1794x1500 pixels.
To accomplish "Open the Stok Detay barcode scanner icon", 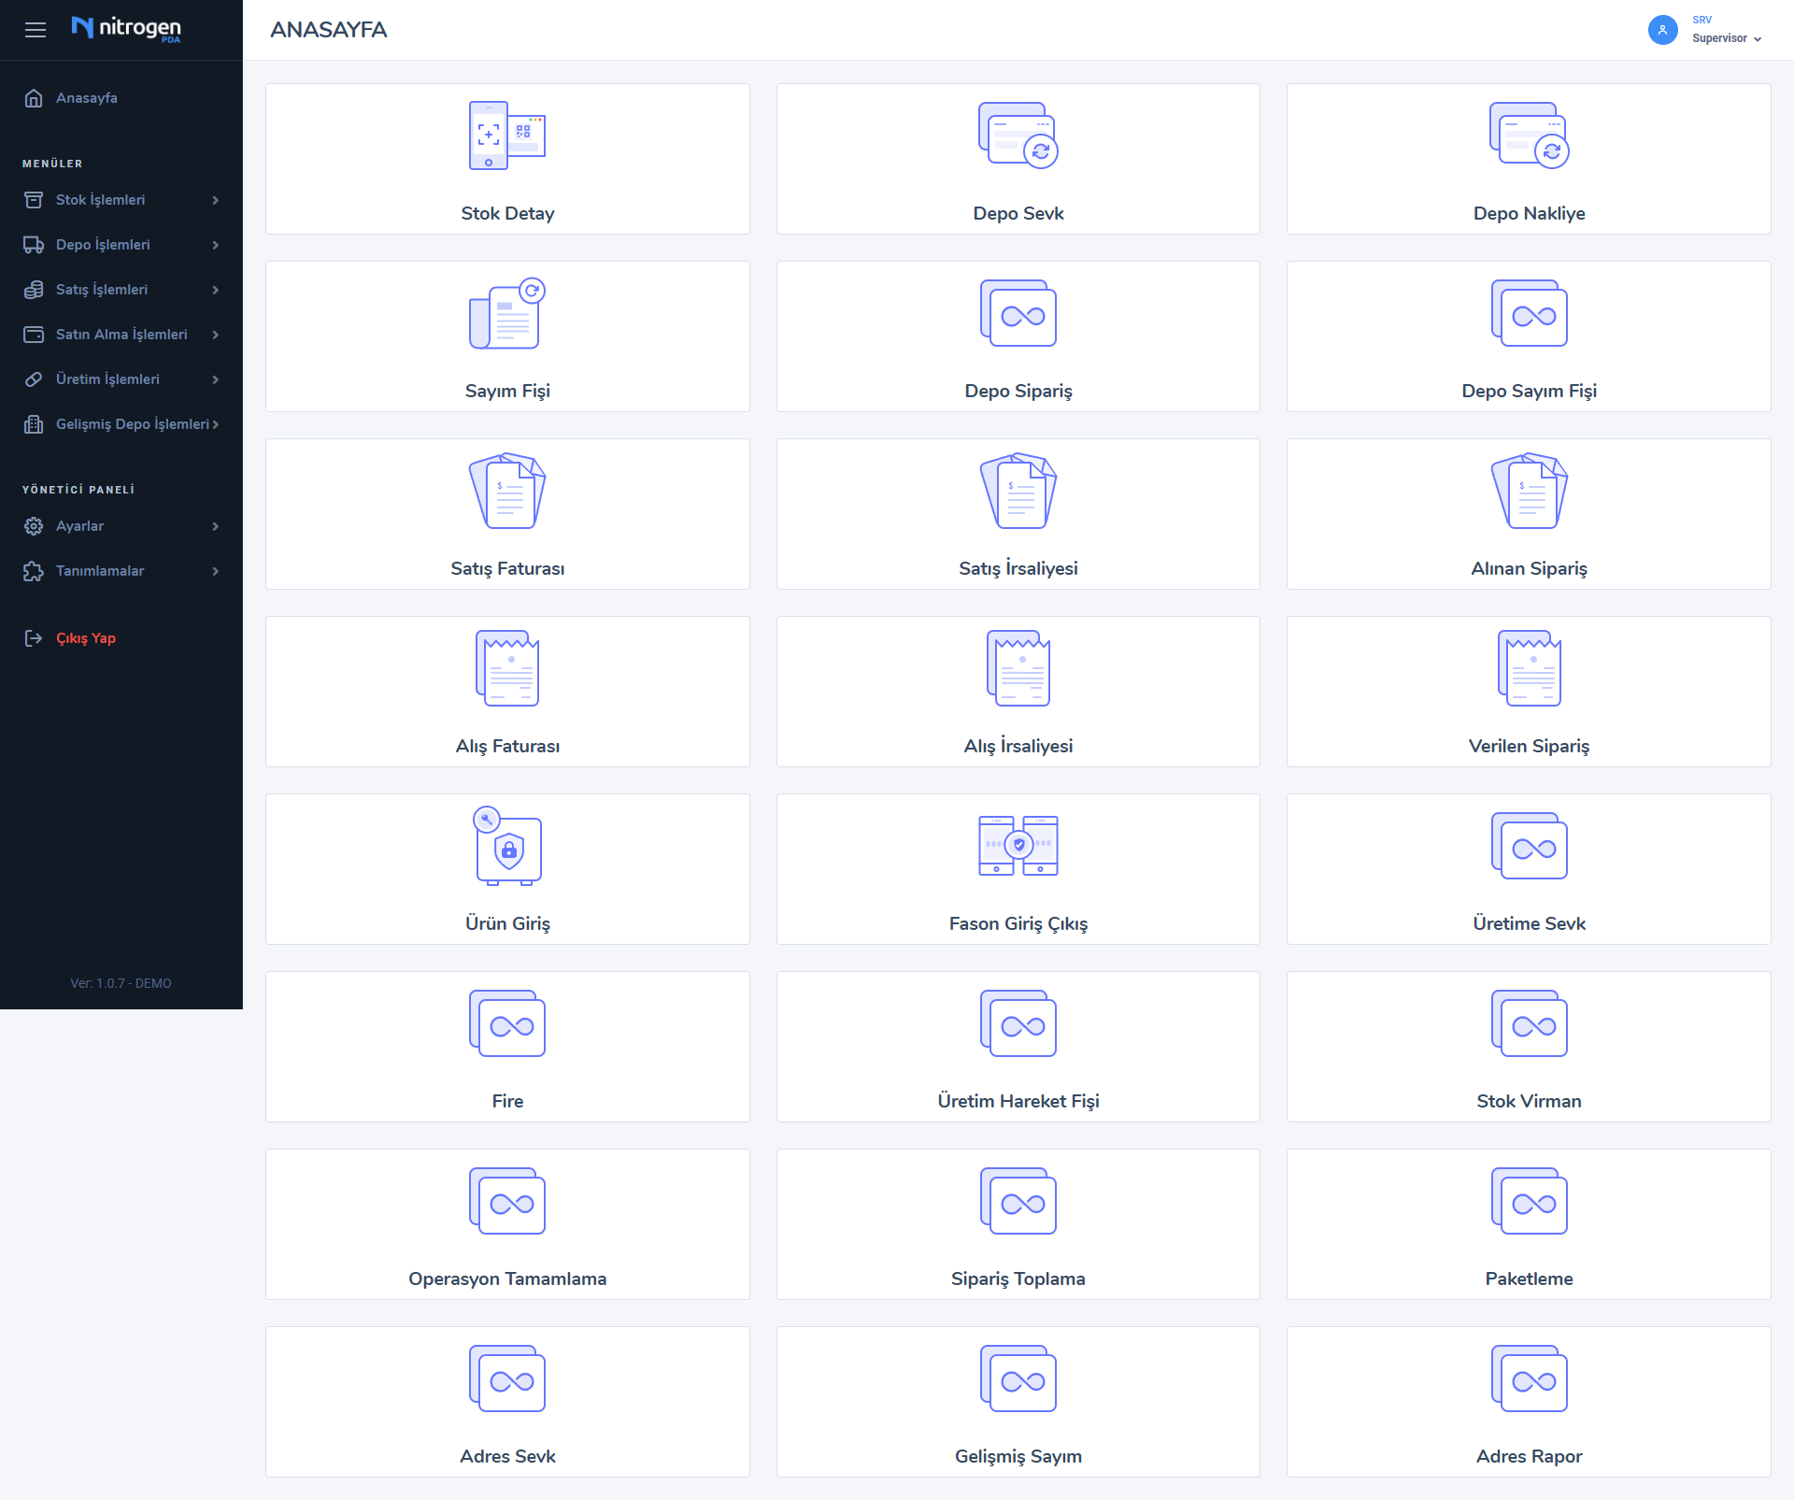I will (x=506, y=136).
